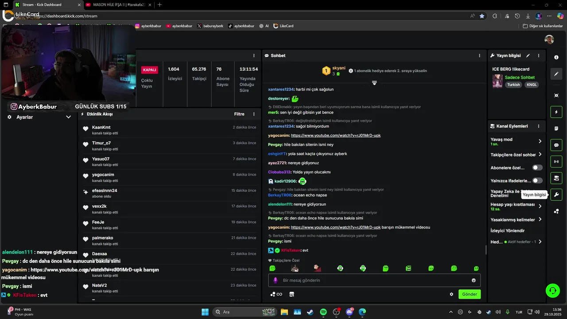Click the green headset support button
The width and height of the screenshot is (567, 319).
552,291
